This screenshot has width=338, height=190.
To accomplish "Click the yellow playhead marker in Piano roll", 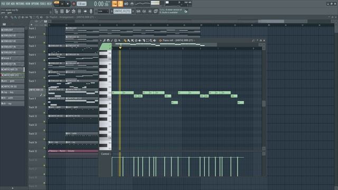I will (x=120, y=48).
